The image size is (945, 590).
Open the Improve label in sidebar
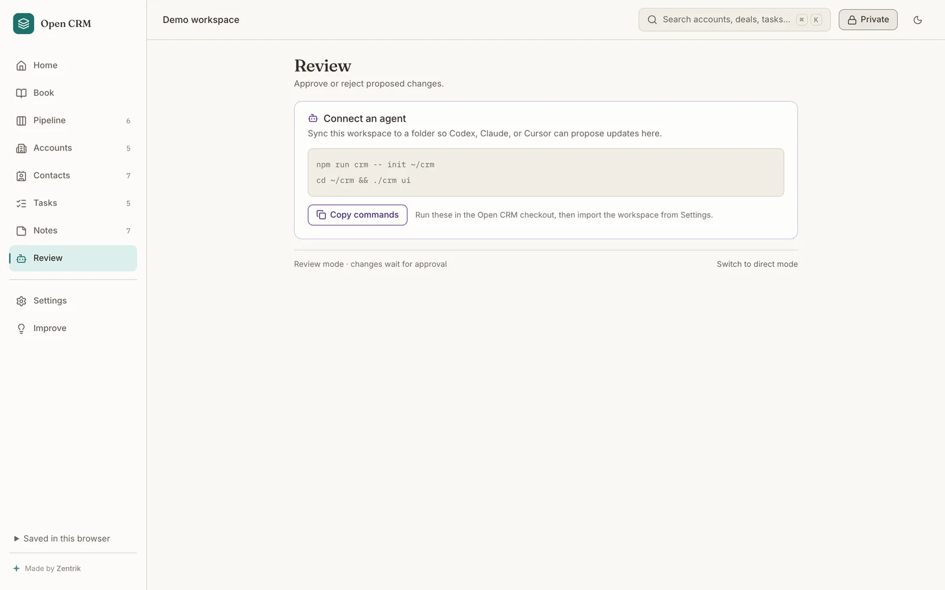coord(50,329)
